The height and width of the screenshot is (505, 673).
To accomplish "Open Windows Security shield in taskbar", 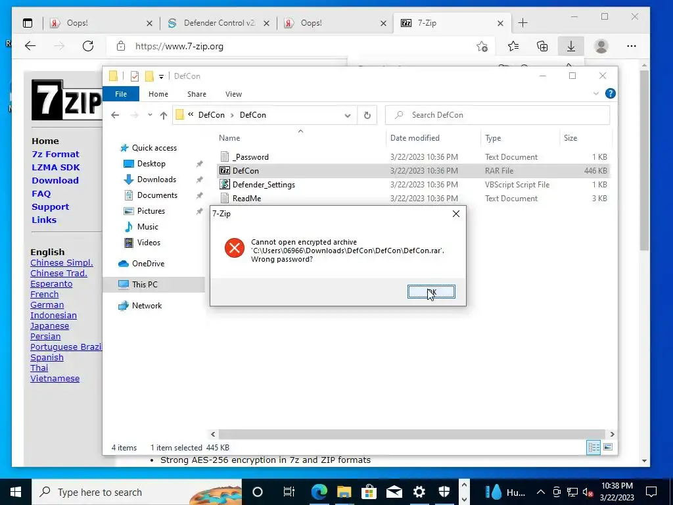I will coord(444,492).
